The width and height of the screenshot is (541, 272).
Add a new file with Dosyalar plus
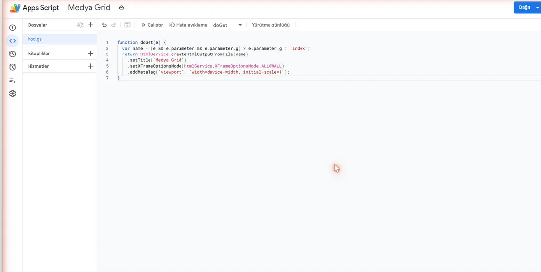click(91, 25)
